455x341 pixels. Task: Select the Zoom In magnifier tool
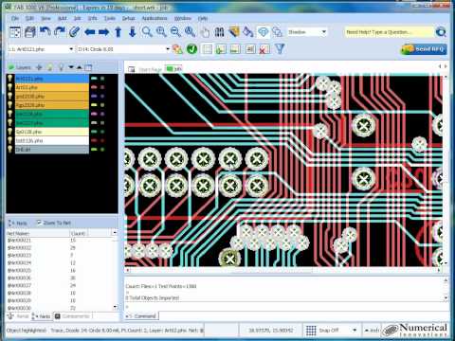pyautogui.click(x=161, y=32)
